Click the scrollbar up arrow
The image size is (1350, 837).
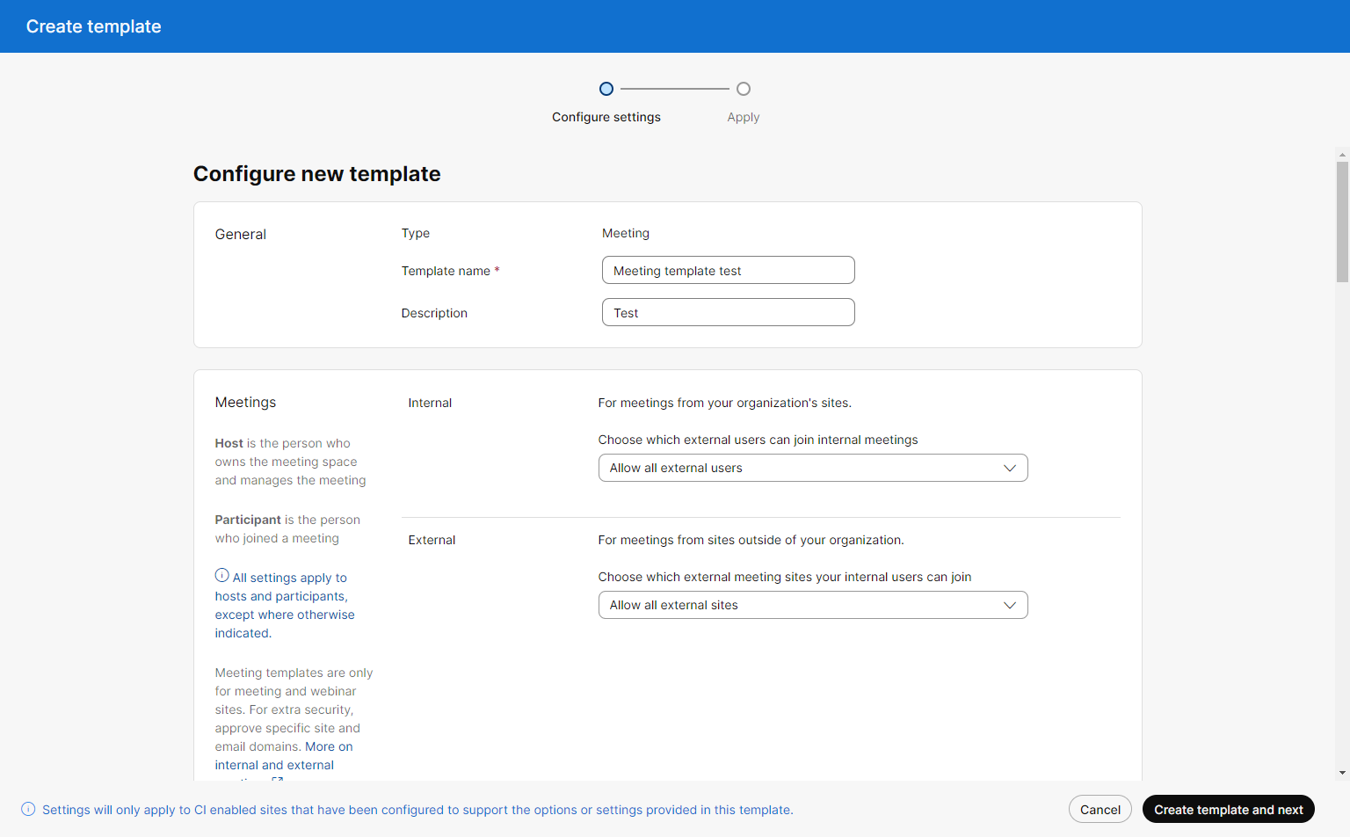point(1342,155)
